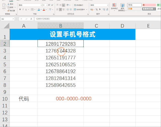Screen dimensions: 161x127
Task: Expand the Borders dropdown arrow
Action: [35, 10]
